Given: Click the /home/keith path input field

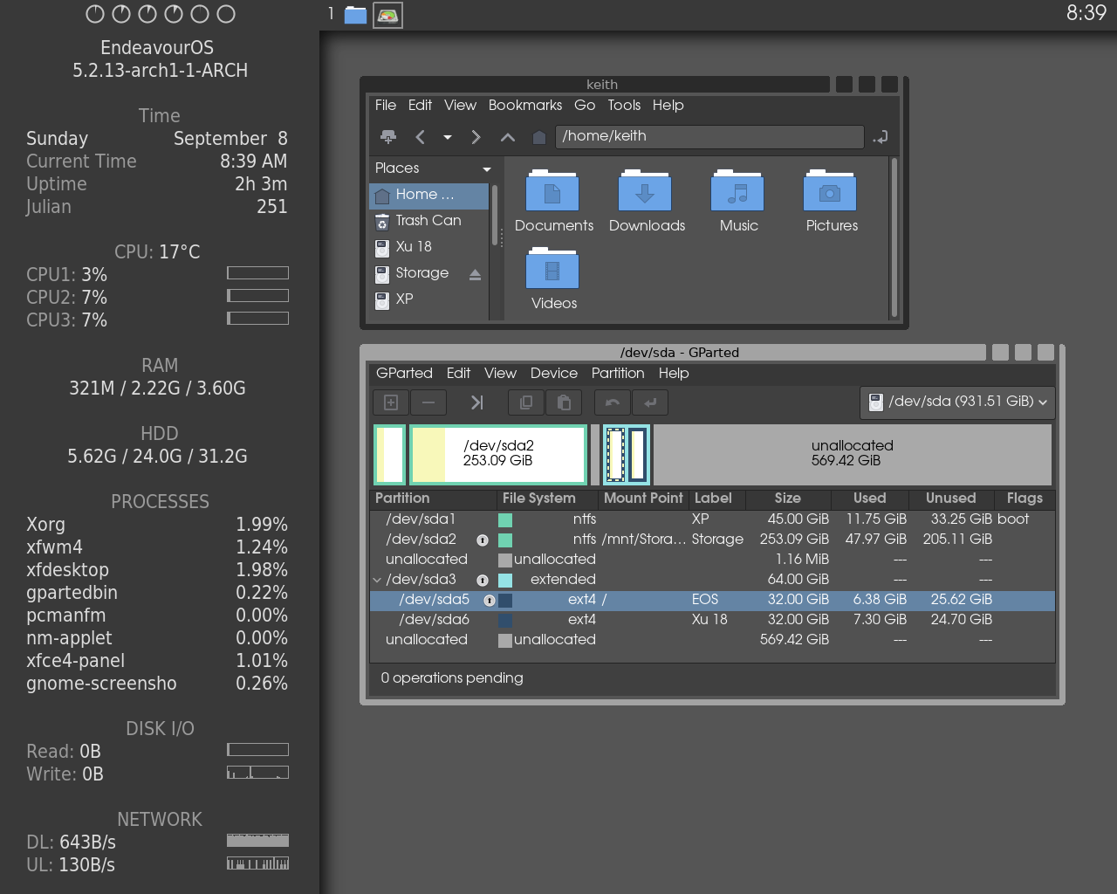Looking at the screenshot, I should pos(709,136).
